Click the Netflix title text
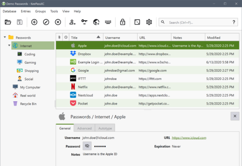Viewport: 242px width, 166px height. [83, 87]
